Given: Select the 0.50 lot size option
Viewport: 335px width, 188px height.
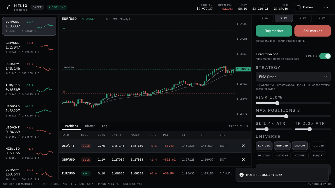Looking at the screenshot, I should pos(303,18).
